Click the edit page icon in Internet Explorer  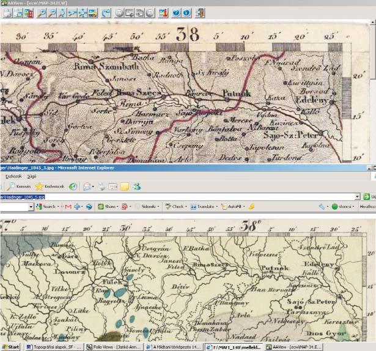(x=112, y=187)
